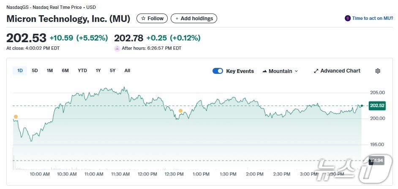Click 'Time to act on MU?' link

click(373, 18)
